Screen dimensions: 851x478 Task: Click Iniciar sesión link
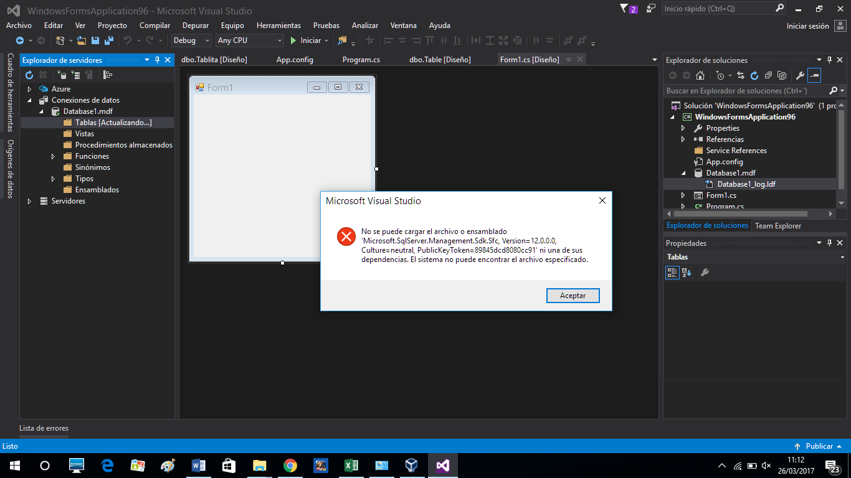807,26
